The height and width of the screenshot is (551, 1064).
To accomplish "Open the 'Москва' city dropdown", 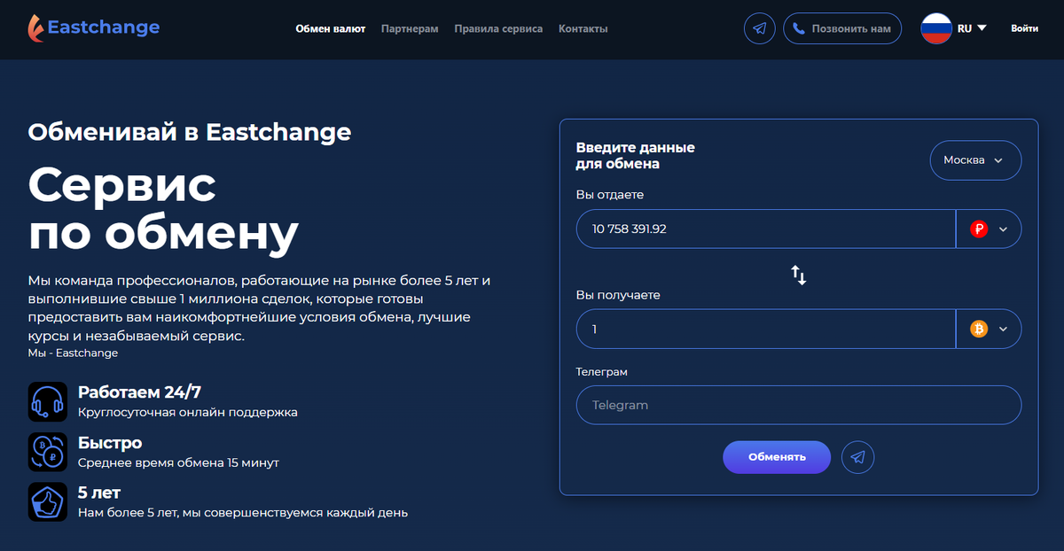I will click(975, 160).
